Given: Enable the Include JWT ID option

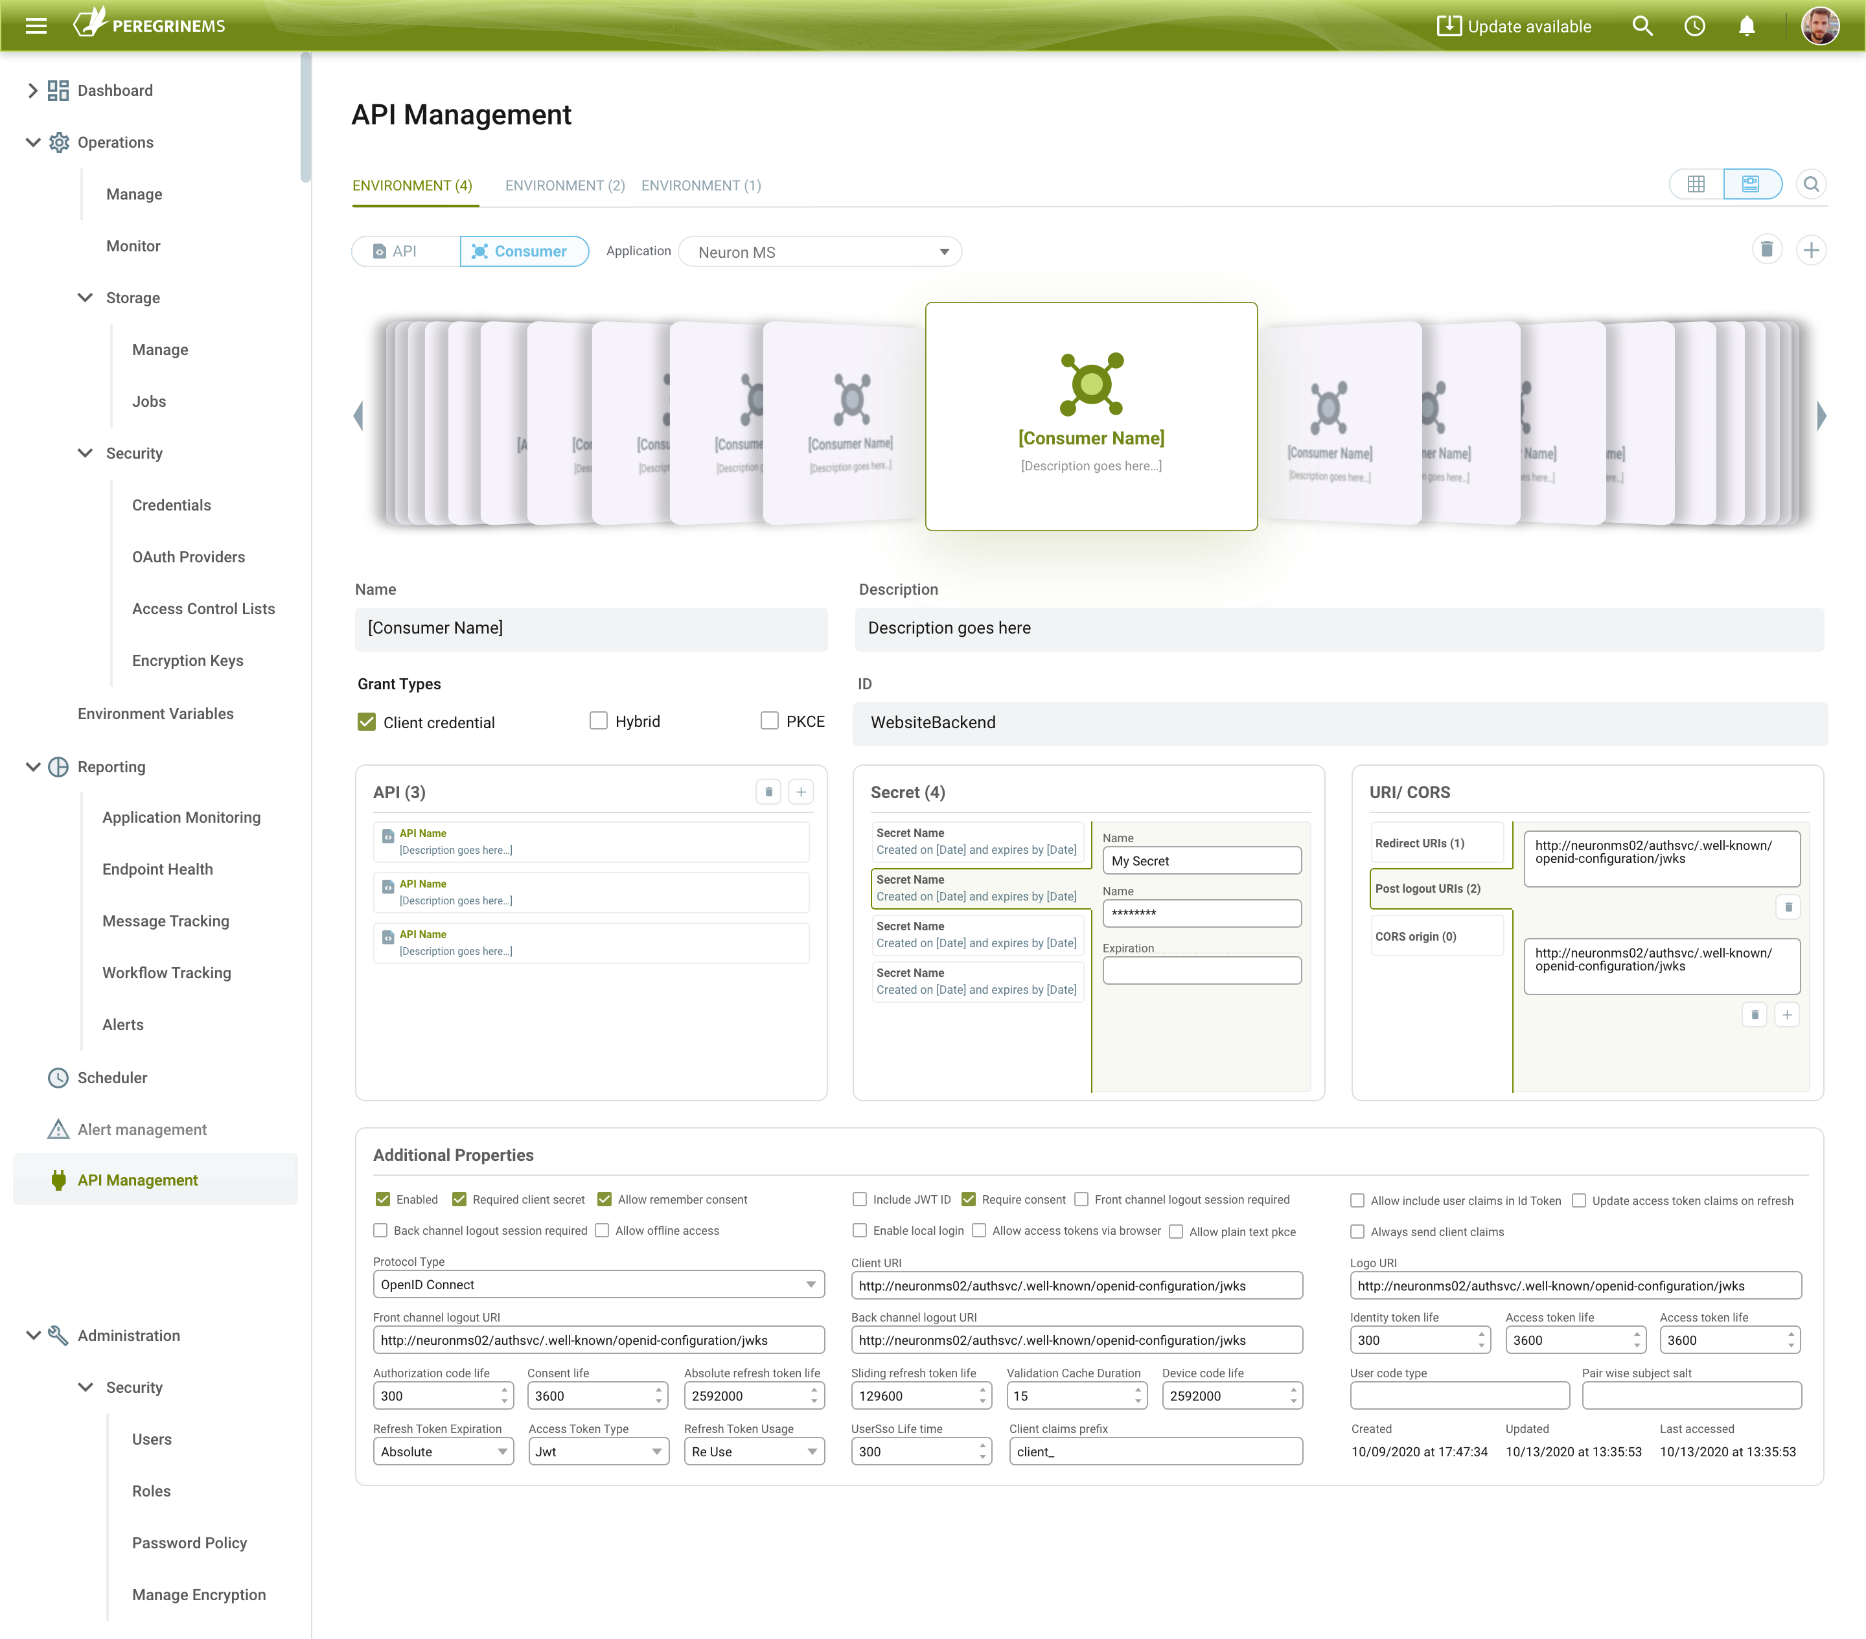Looking at the screenshot, I should point(859,1199).
